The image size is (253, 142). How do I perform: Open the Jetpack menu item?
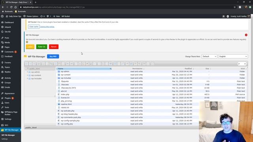pos(8,27)
